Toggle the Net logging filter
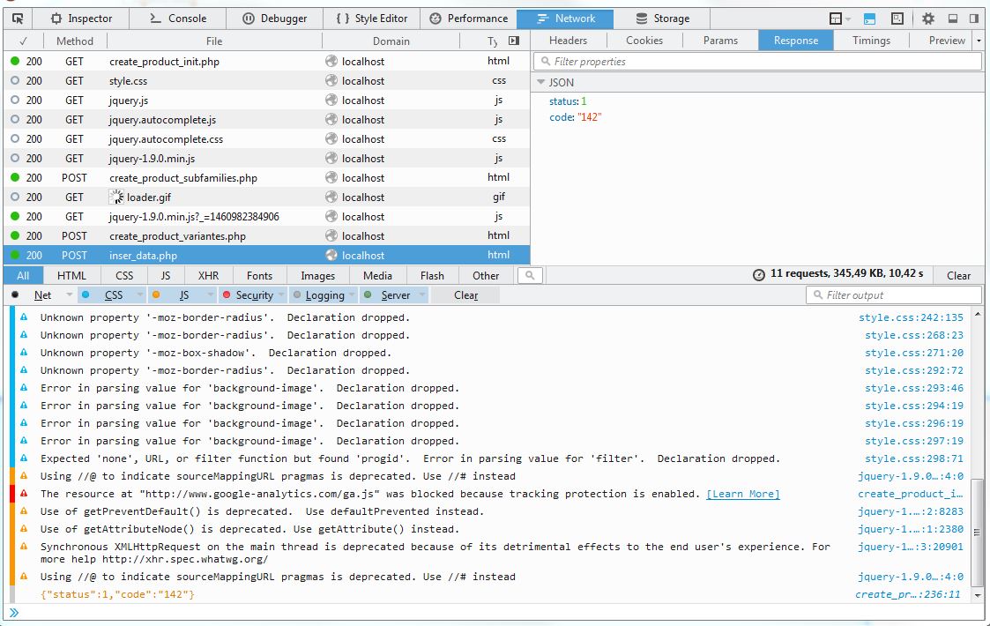Viewport: 990px width, 626px height. point(41,294)
